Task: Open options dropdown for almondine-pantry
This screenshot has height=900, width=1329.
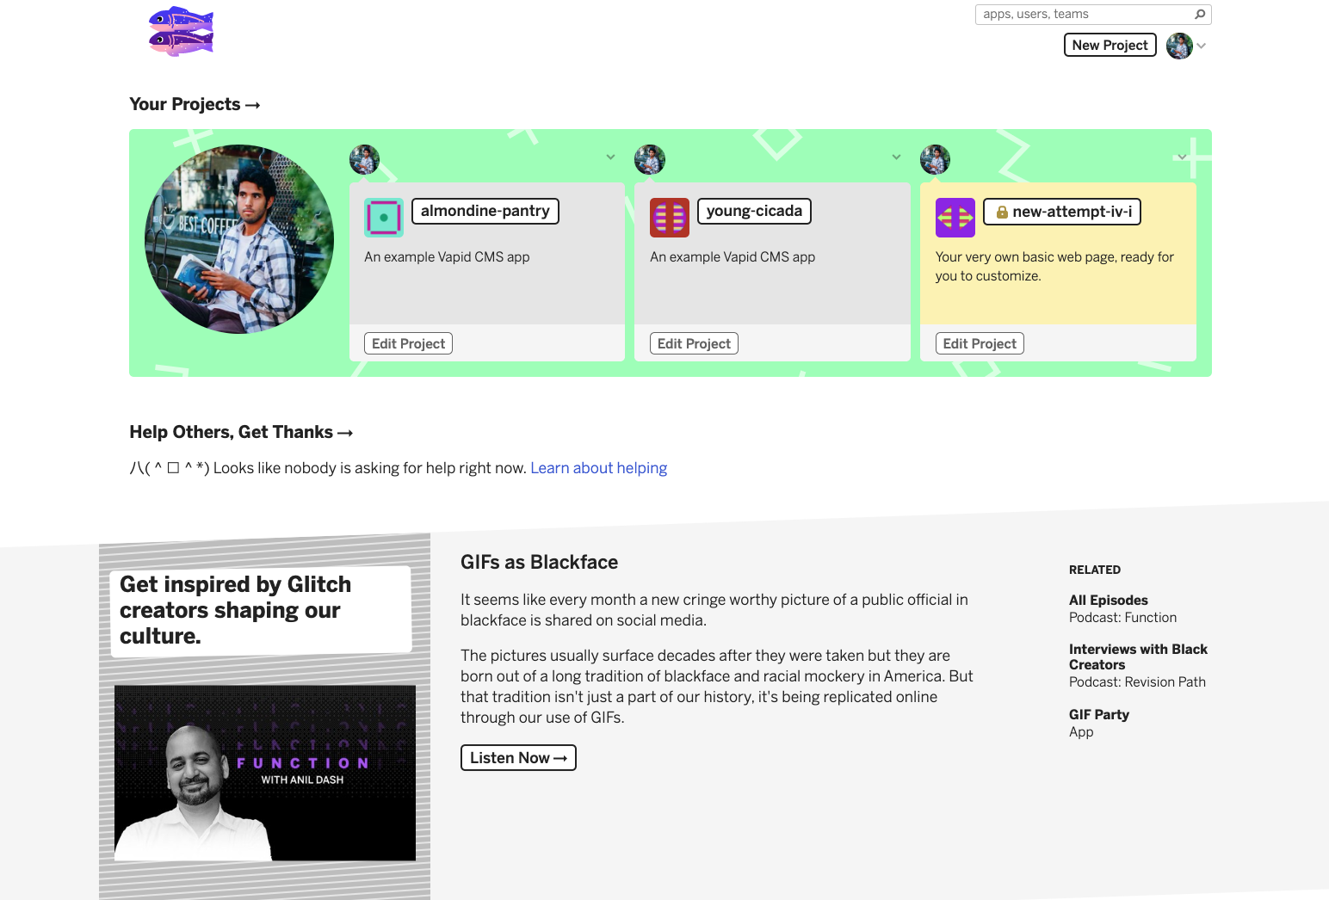Action: coord(610,157)
